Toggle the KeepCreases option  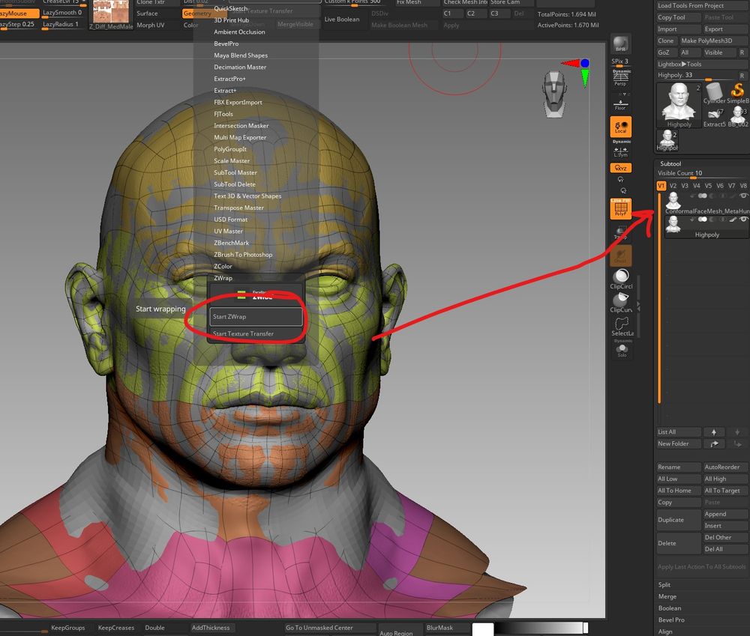(x=115, y=628)
